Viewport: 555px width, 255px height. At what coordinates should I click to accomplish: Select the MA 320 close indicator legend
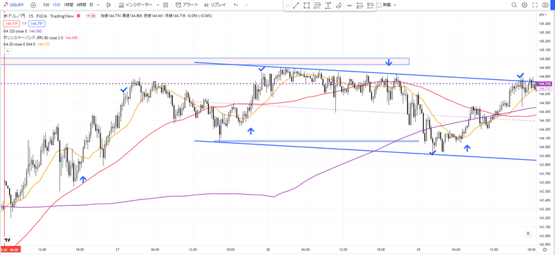click(15, 31)
